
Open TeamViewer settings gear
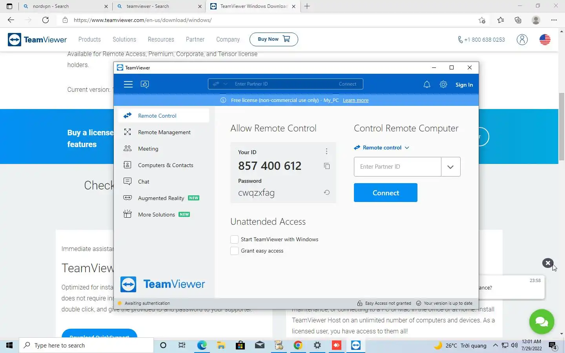pos(443,84)
